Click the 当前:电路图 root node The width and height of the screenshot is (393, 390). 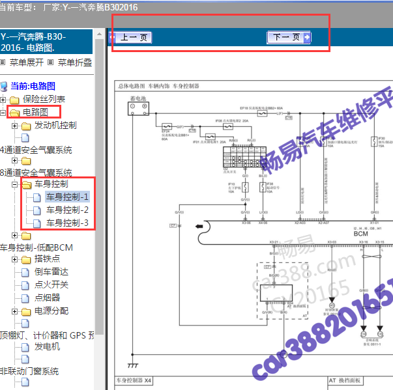(x=33, y=86)
